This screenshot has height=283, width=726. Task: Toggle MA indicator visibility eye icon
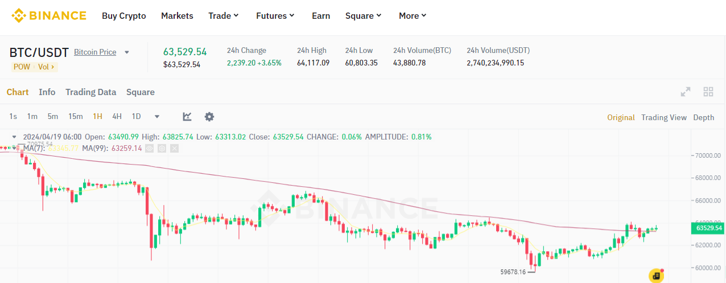tap(150, 148)
